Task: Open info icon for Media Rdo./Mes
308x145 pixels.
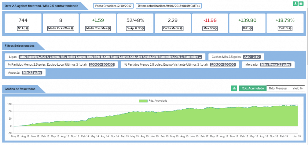Action: [x=109, y=28]
